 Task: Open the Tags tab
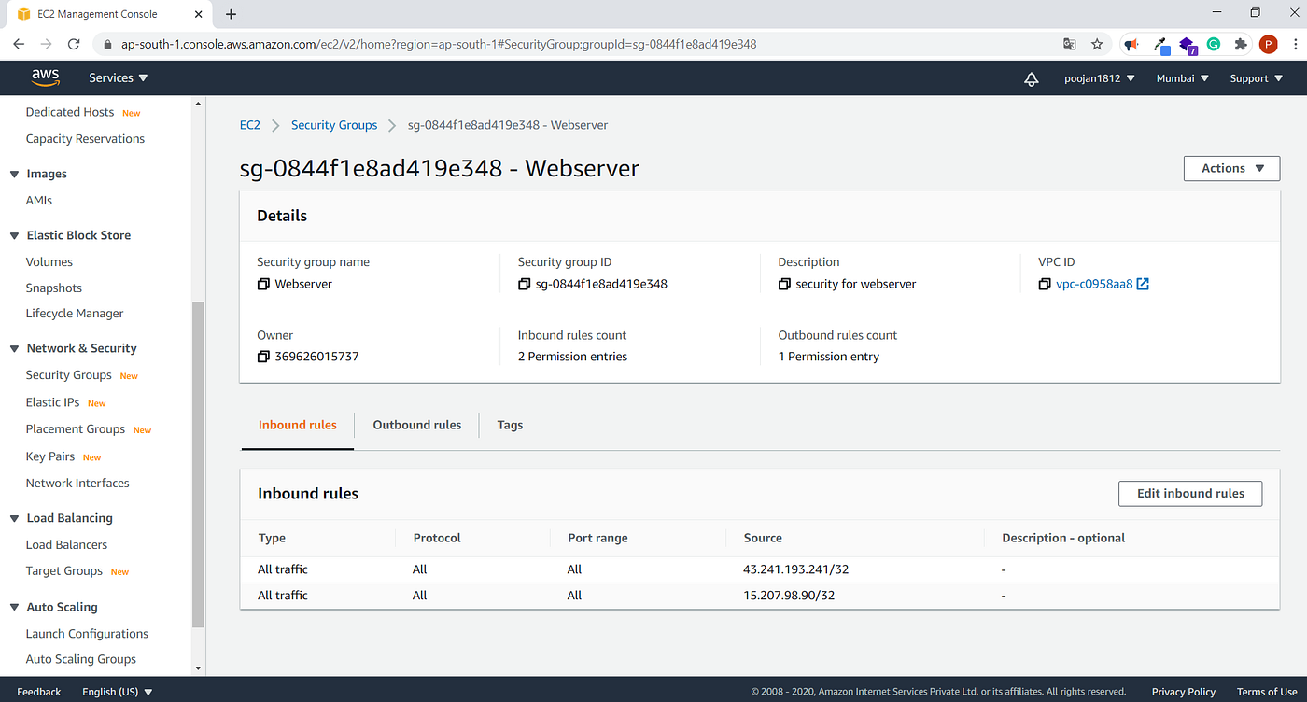[x=510, y=425]
